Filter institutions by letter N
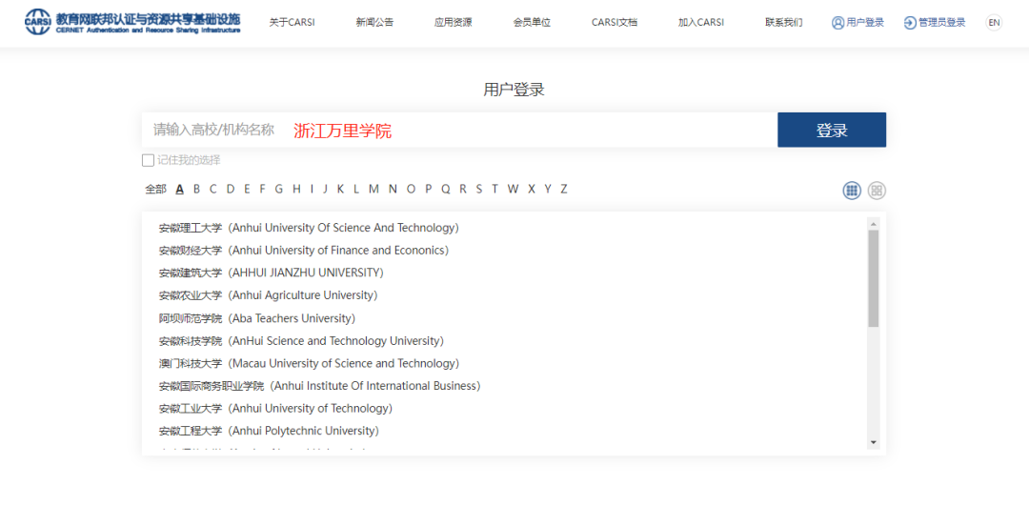This screenshot has height=506, width=1029. click(393, 189)
